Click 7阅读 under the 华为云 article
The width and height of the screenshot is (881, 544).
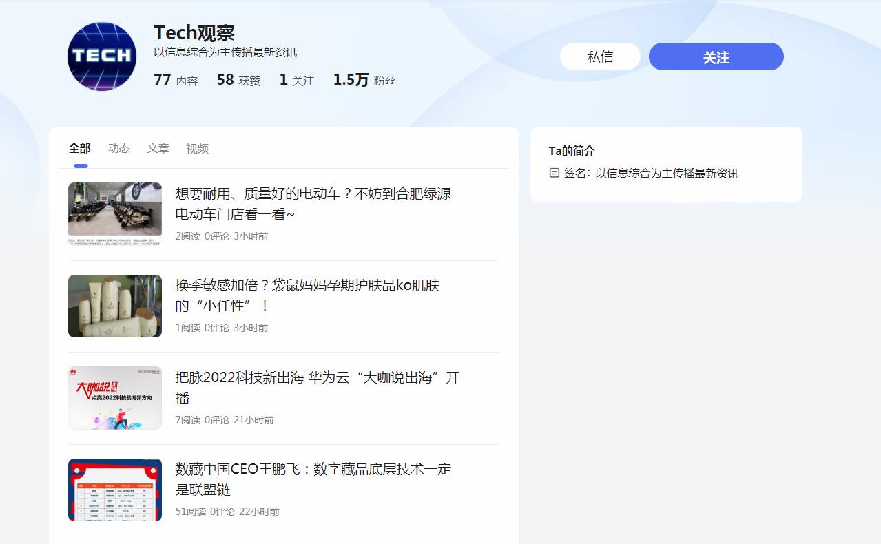click(187, 420)
